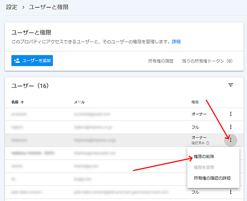The width and height of the screenshot is (247, 201).
Task: Open 所有権の履歴
Action: point(162,61)
